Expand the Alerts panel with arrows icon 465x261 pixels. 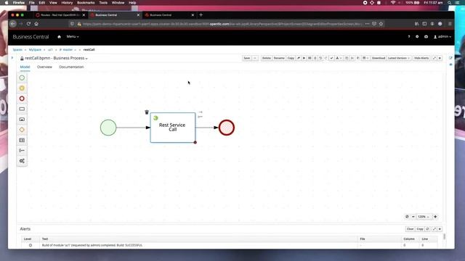(434, 229)
